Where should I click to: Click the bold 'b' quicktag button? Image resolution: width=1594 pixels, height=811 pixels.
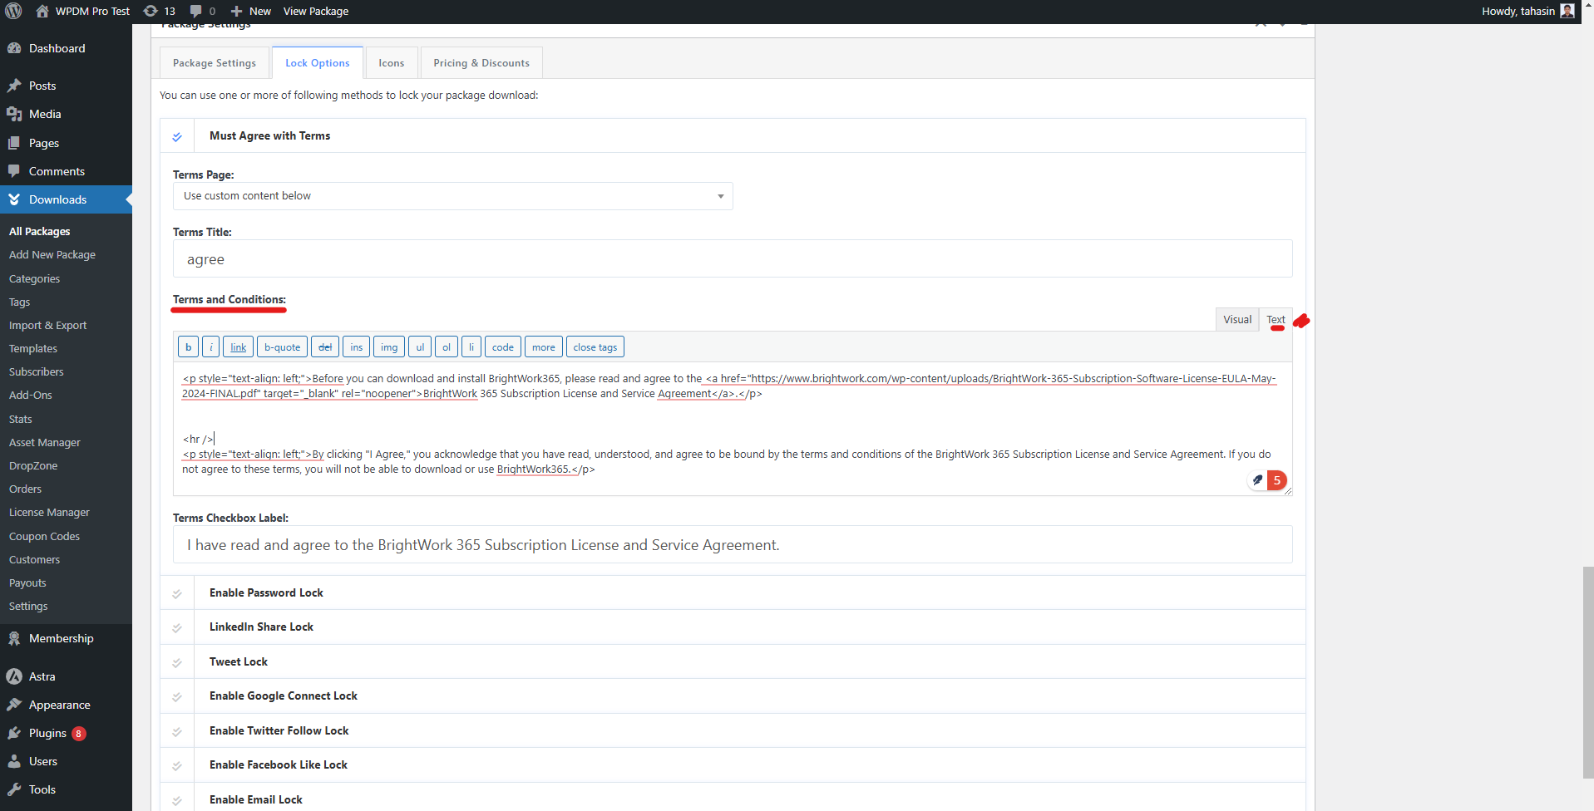point(189,347)
